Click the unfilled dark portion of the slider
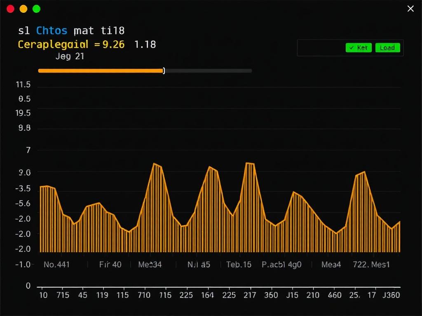This screenshot has width=422, height=316. click(x=208, y=71)
